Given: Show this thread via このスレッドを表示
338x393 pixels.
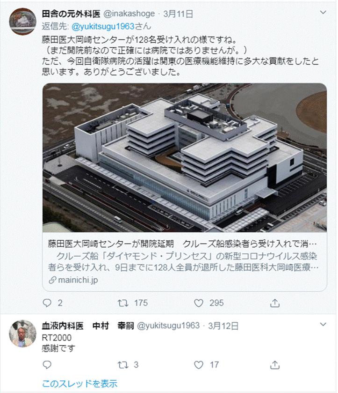Looking at the screenshot, I should tap(79, 384).
